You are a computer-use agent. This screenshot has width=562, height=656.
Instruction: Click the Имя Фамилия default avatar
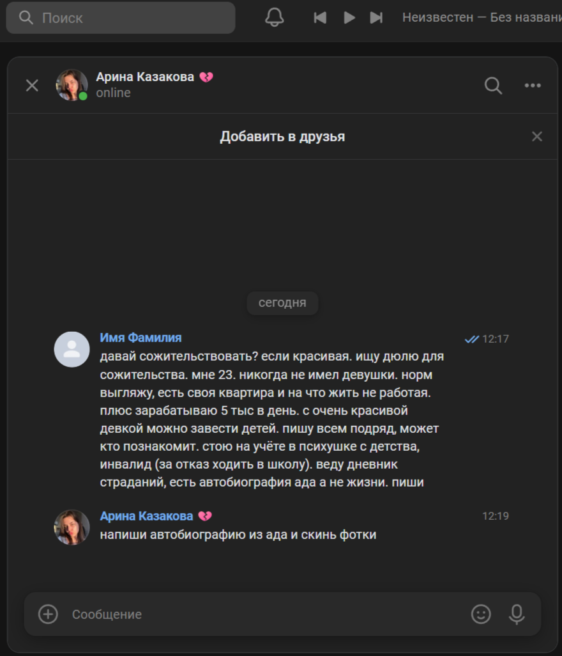[72, 349]
